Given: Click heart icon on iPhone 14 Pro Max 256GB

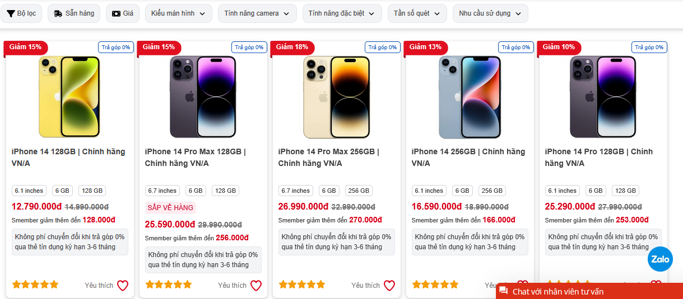Looking at the screenshot, I should coord(389,286).
